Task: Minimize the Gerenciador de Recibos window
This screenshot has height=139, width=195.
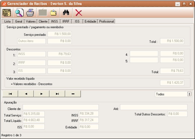Action: (178, 4)
